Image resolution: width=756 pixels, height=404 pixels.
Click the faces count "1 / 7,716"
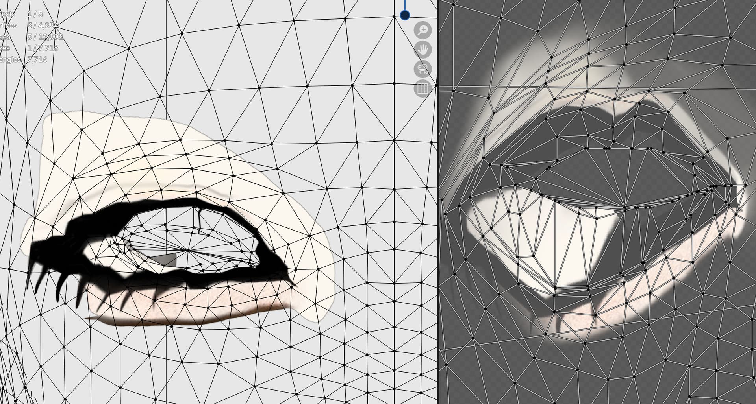coord(43,48)
